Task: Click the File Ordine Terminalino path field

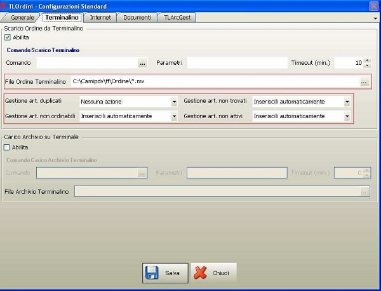Action: click(x=214, y=82)
